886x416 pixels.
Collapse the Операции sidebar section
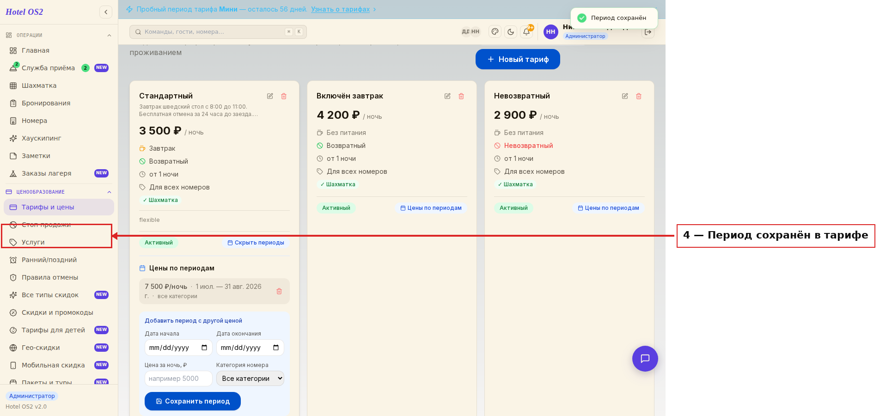(x=110, y=35)
